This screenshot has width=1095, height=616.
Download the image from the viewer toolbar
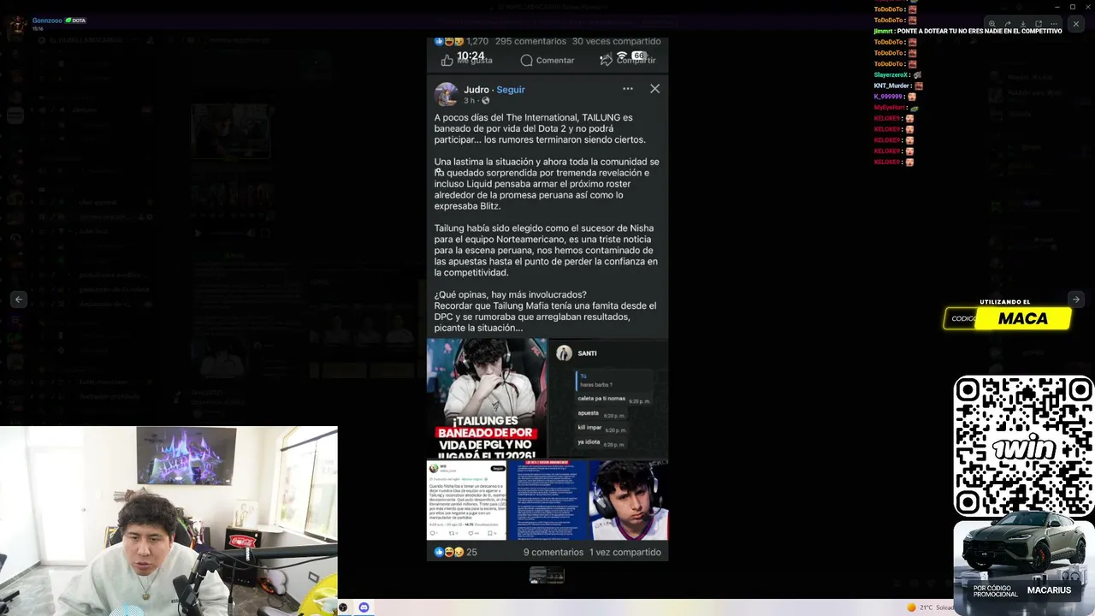pyautogui.click(x=1022, y=24)
